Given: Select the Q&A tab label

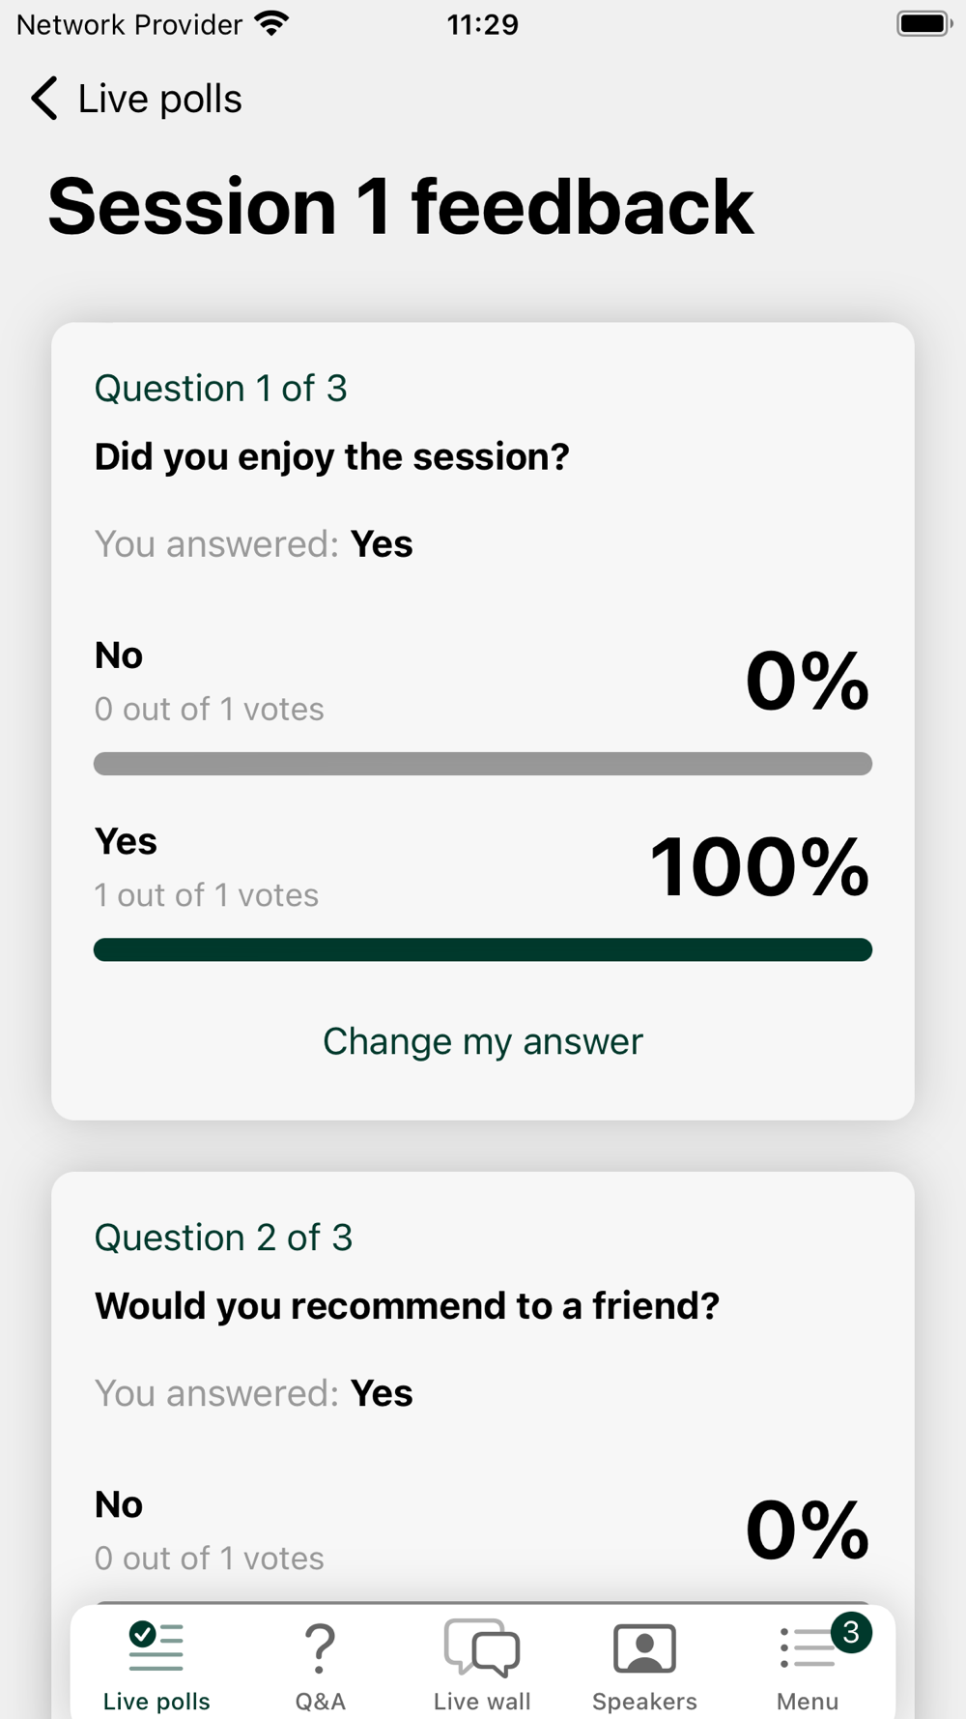Looking at the screenshot, I should coord(320,1701).
